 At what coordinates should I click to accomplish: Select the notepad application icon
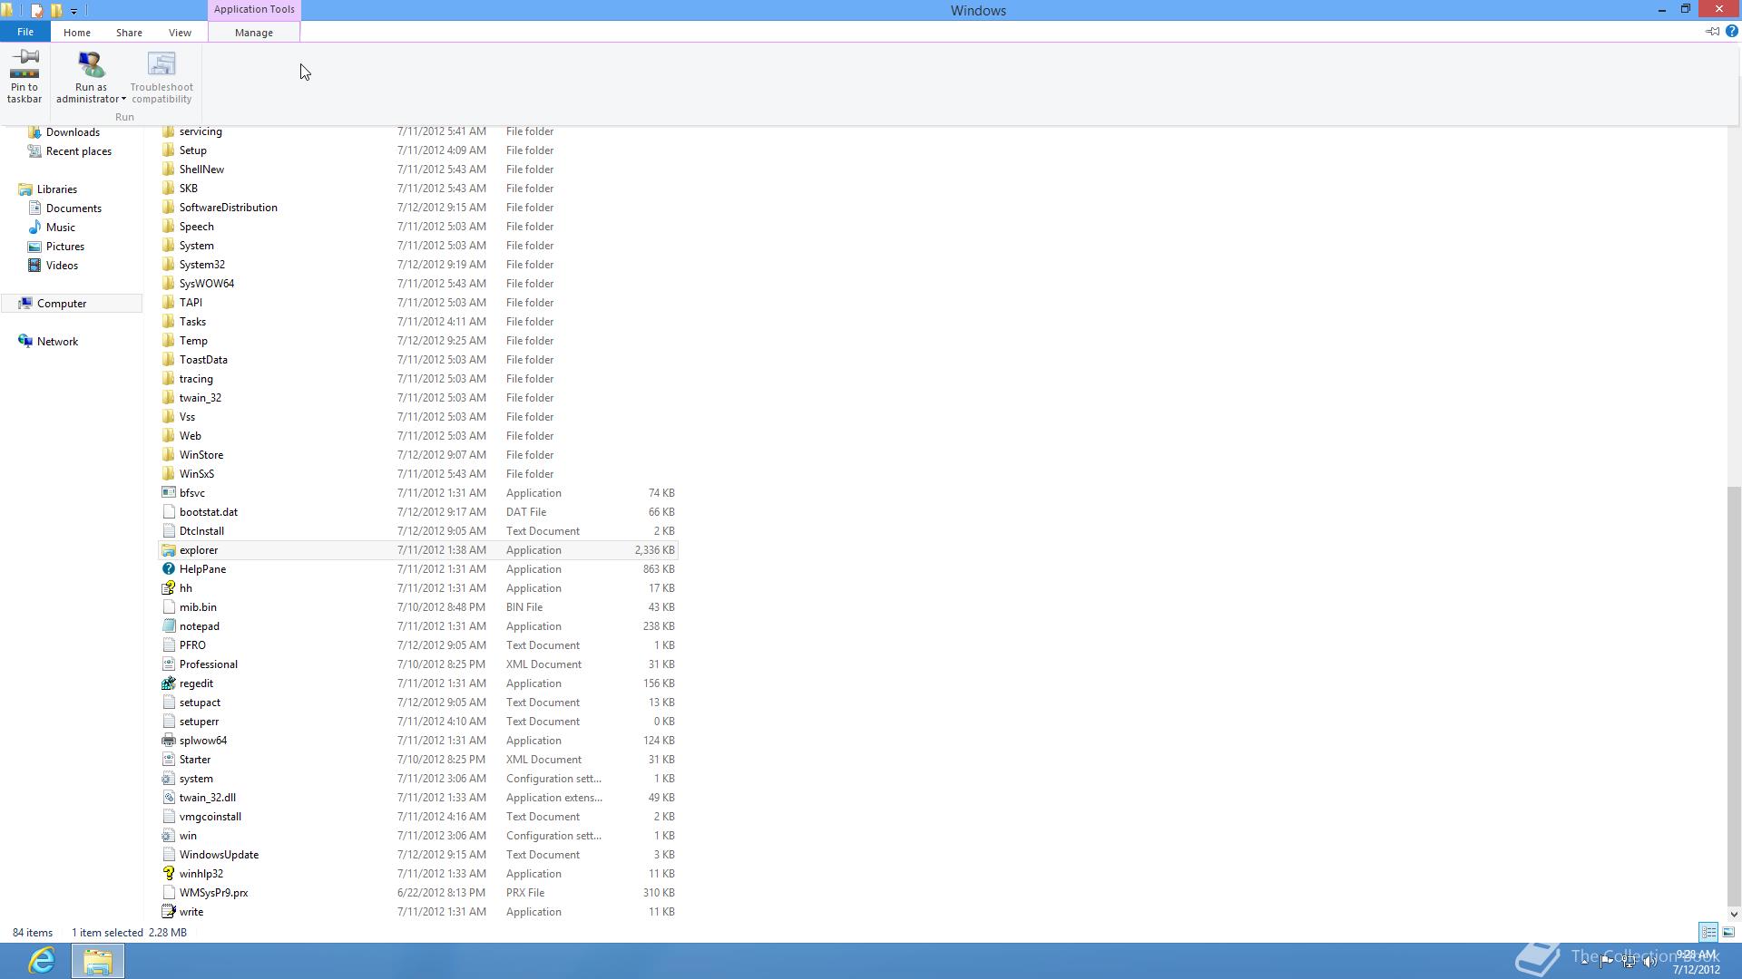(x=169, y=626)
